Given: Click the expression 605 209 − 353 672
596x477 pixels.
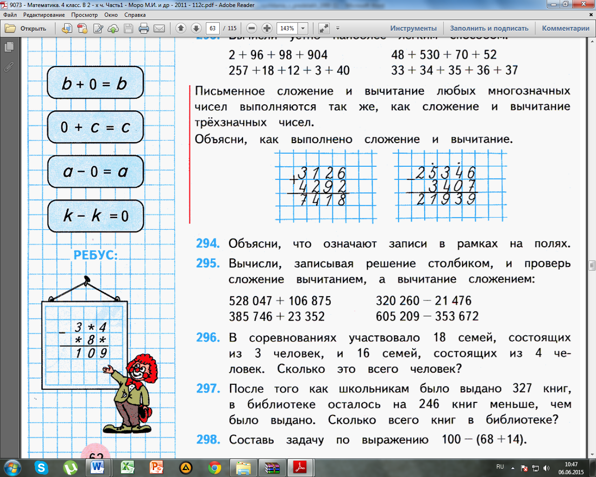Looking at the screenshot, I should point(427,317).
